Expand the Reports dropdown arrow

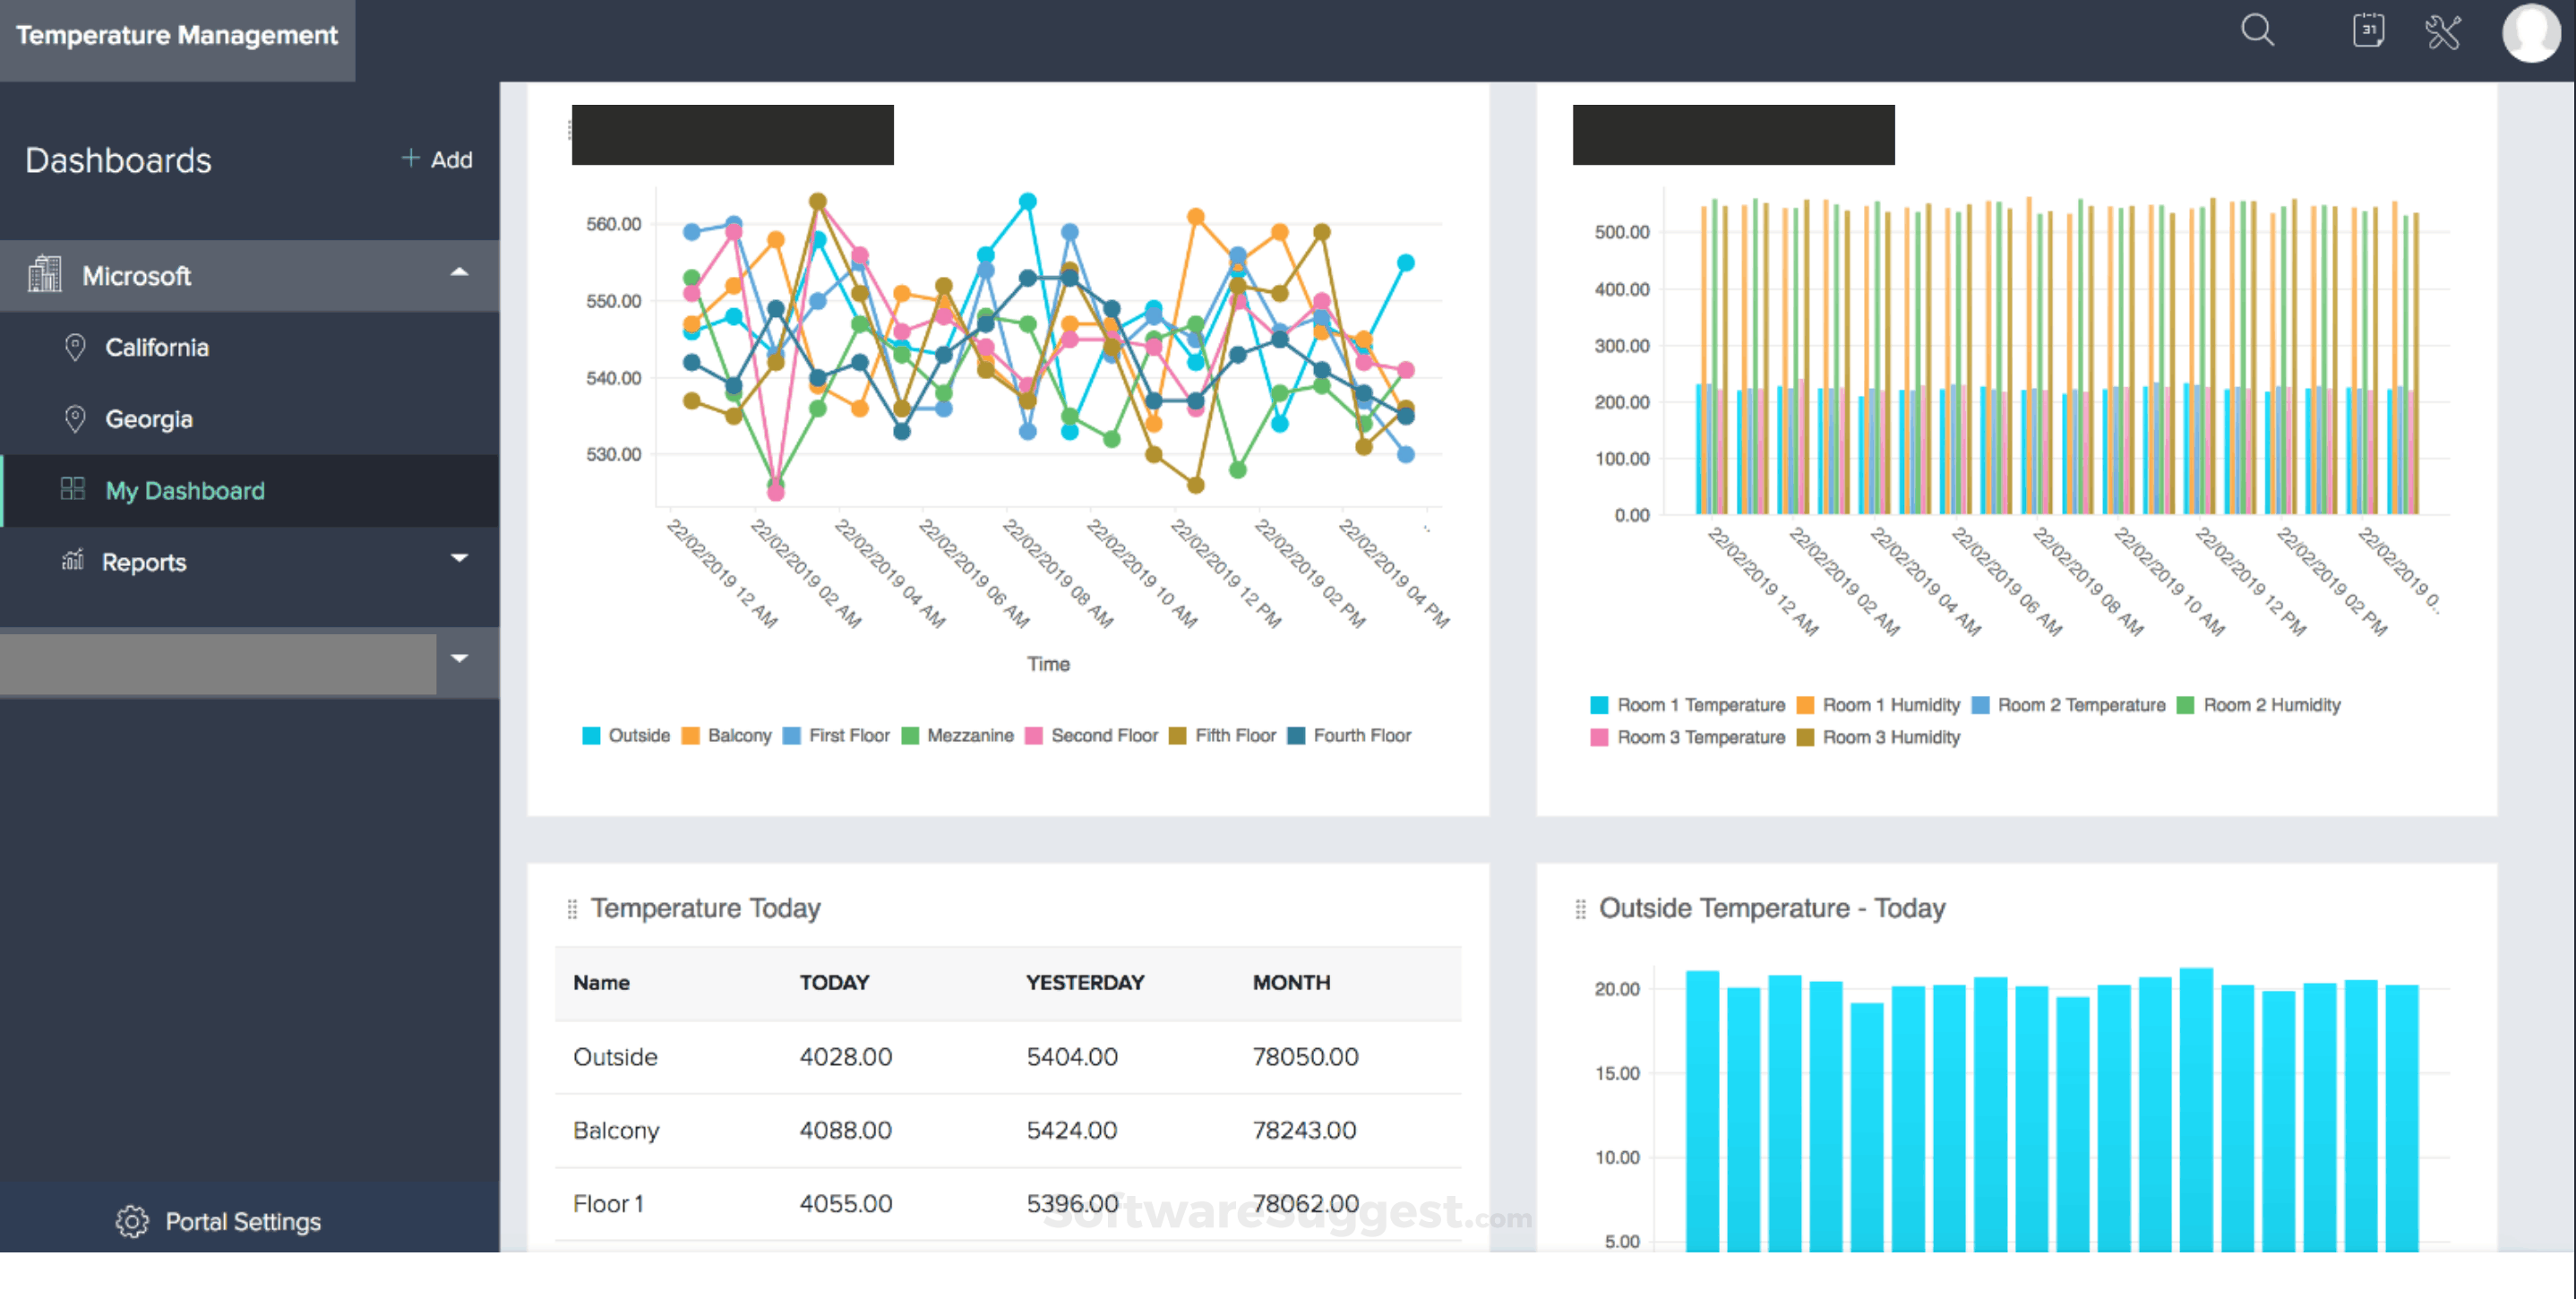tap(459, 558)
